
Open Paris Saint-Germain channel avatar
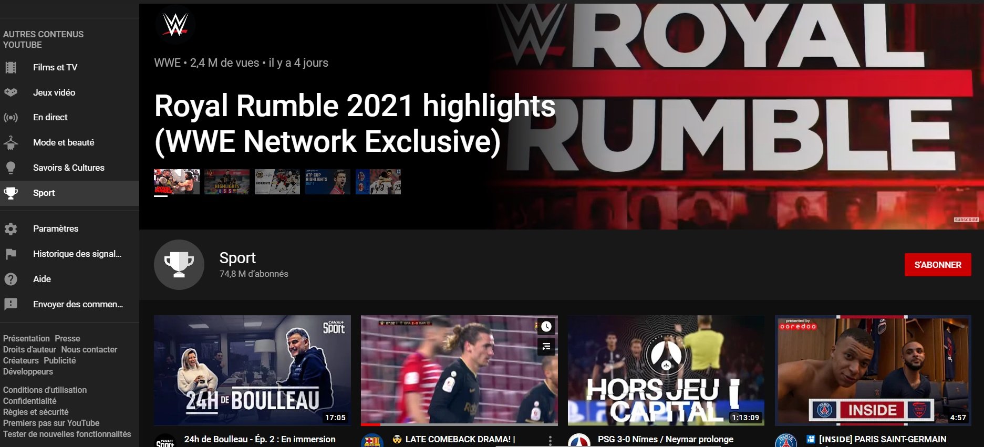[786, 441]
